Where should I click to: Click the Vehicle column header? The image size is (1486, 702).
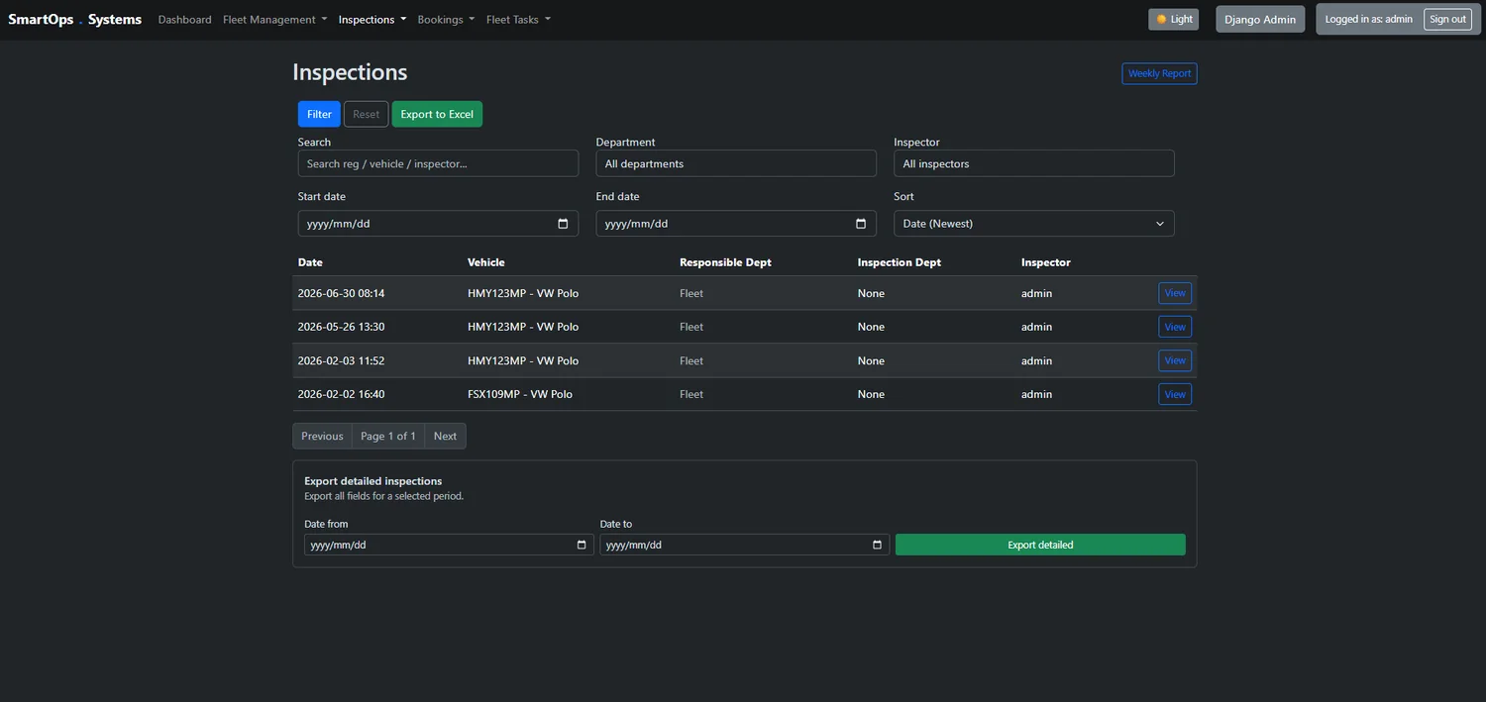[x=486, y=262]
